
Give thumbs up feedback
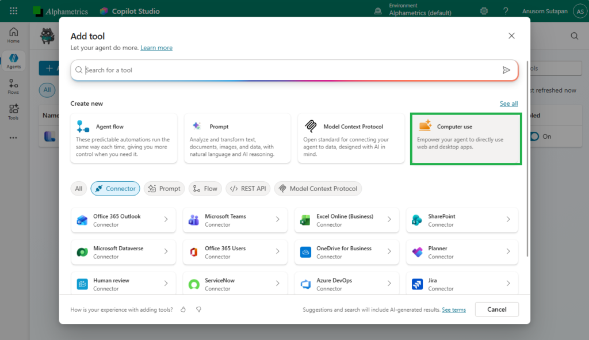point(183,310)
